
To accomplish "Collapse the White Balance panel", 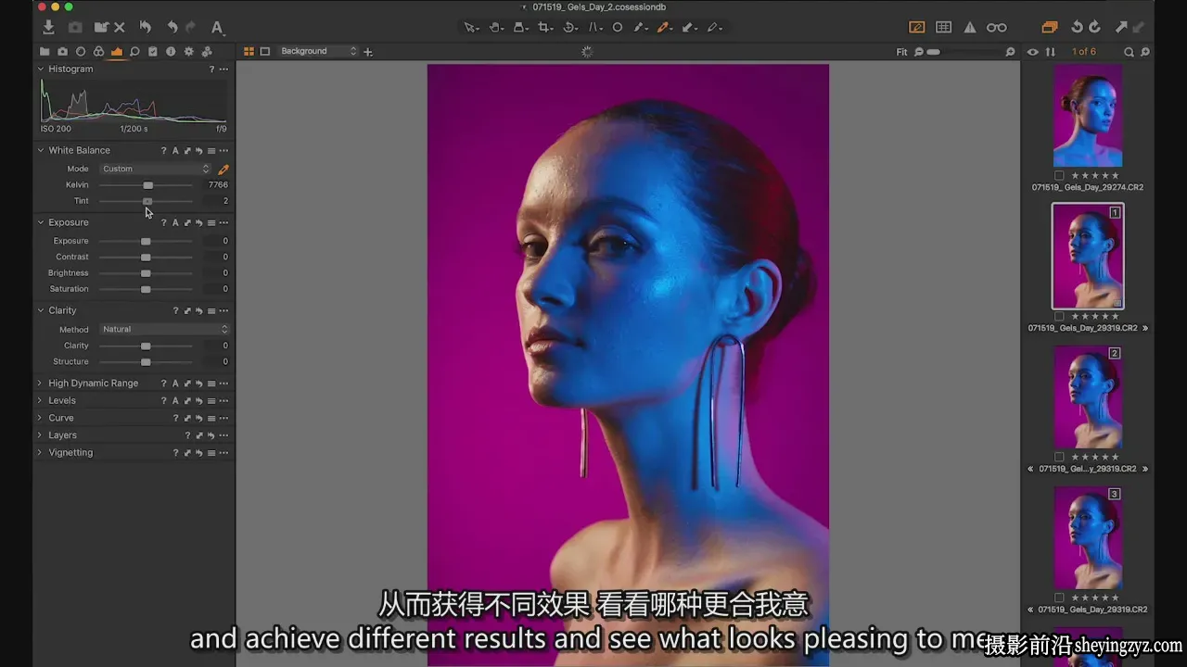I will tap(41, 150).
